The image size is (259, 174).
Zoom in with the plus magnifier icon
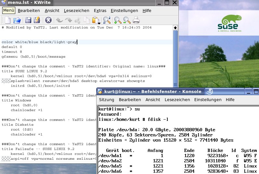[x=118, y=20]
